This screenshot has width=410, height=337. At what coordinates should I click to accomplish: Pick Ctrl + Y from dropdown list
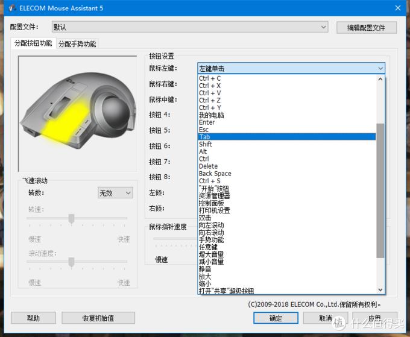click(287, 108)
